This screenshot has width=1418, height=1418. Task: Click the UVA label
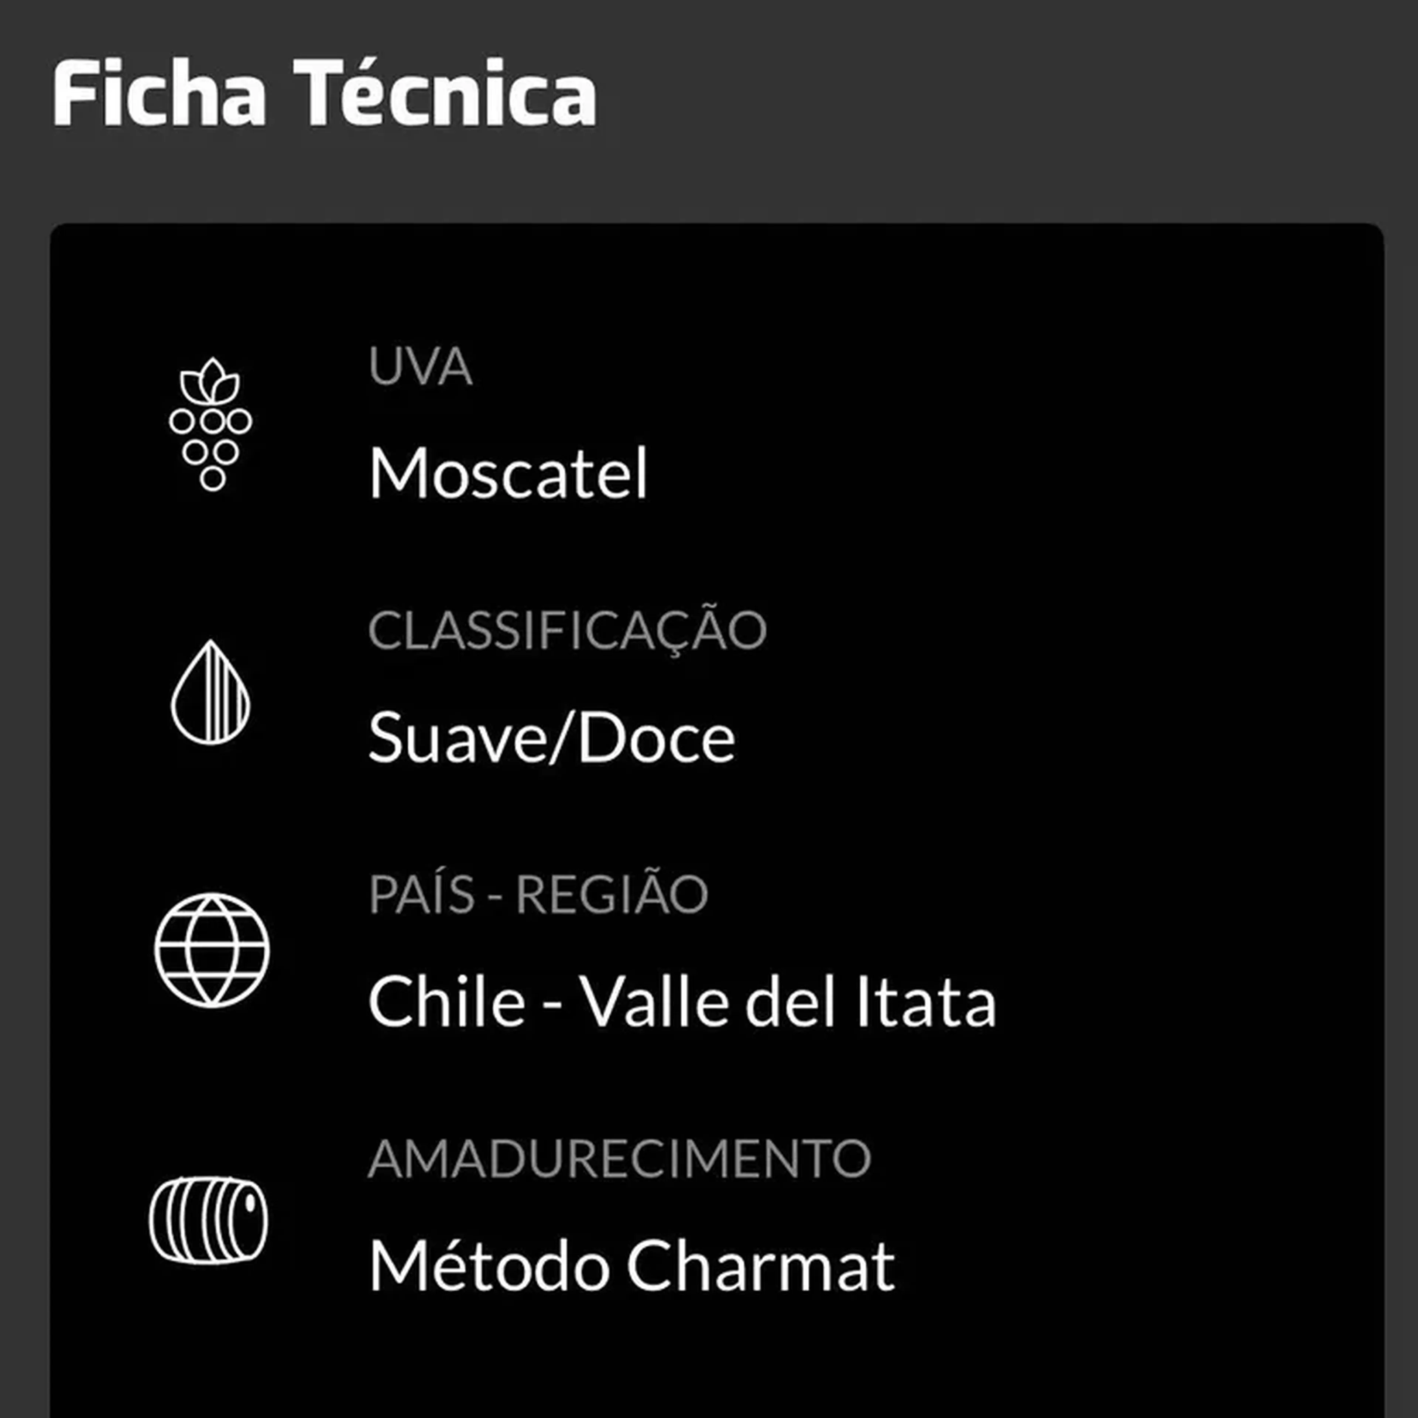pyautogui.click(x=420, y=366)
